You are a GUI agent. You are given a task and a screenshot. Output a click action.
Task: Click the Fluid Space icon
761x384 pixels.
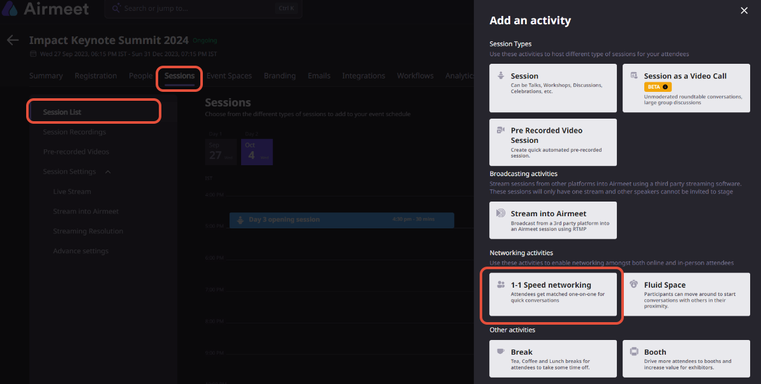(634, 284)
